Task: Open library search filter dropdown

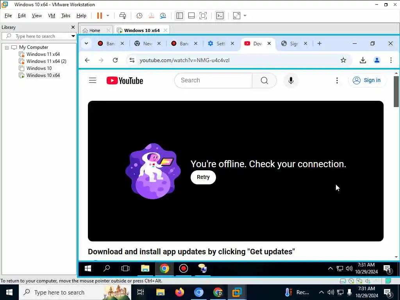Action: [x=73, y=36]
